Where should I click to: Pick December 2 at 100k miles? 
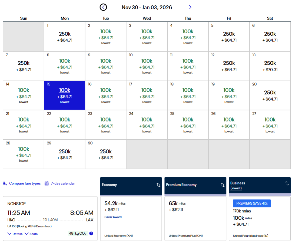(x=106, y=37)
